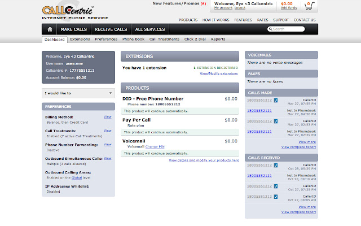Image resolution: width=361 pixels, height=226 pixels.
Task: Open the ALL SERVICES menu
Action: click(x=150, y=29)
